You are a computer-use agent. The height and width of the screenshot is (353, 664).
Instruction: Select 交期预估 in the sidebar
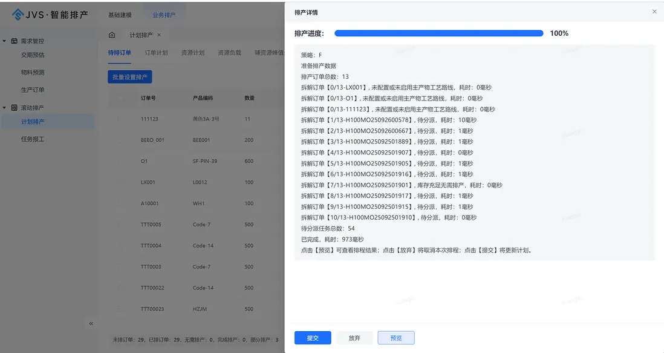tap(33, 54)
